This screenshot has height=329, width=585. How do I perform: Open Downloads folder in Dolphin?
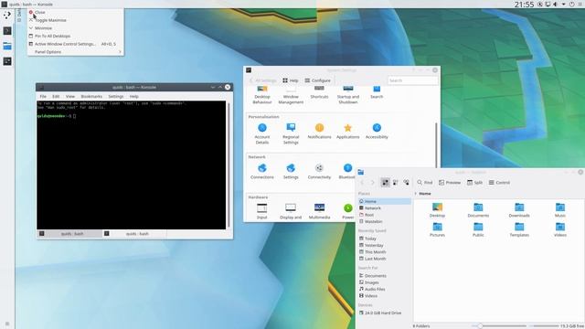pyautogui.click(x=519, y=210)
